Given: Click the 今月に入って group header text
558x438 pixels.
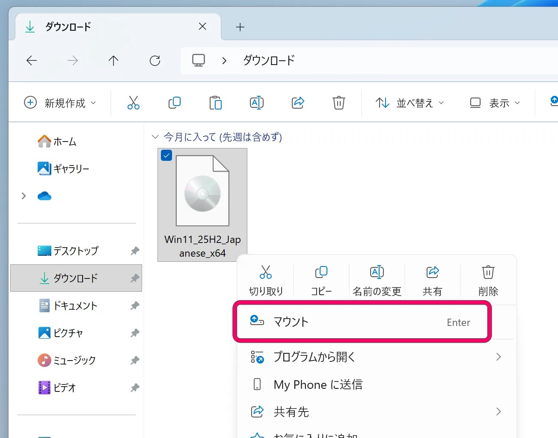Looking at the screenshot, I should (223, 137).
